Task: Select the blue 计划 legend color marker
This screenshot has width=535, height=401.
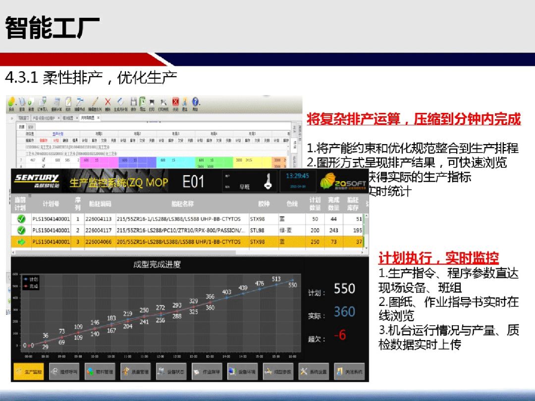Action: click(25, 279)
